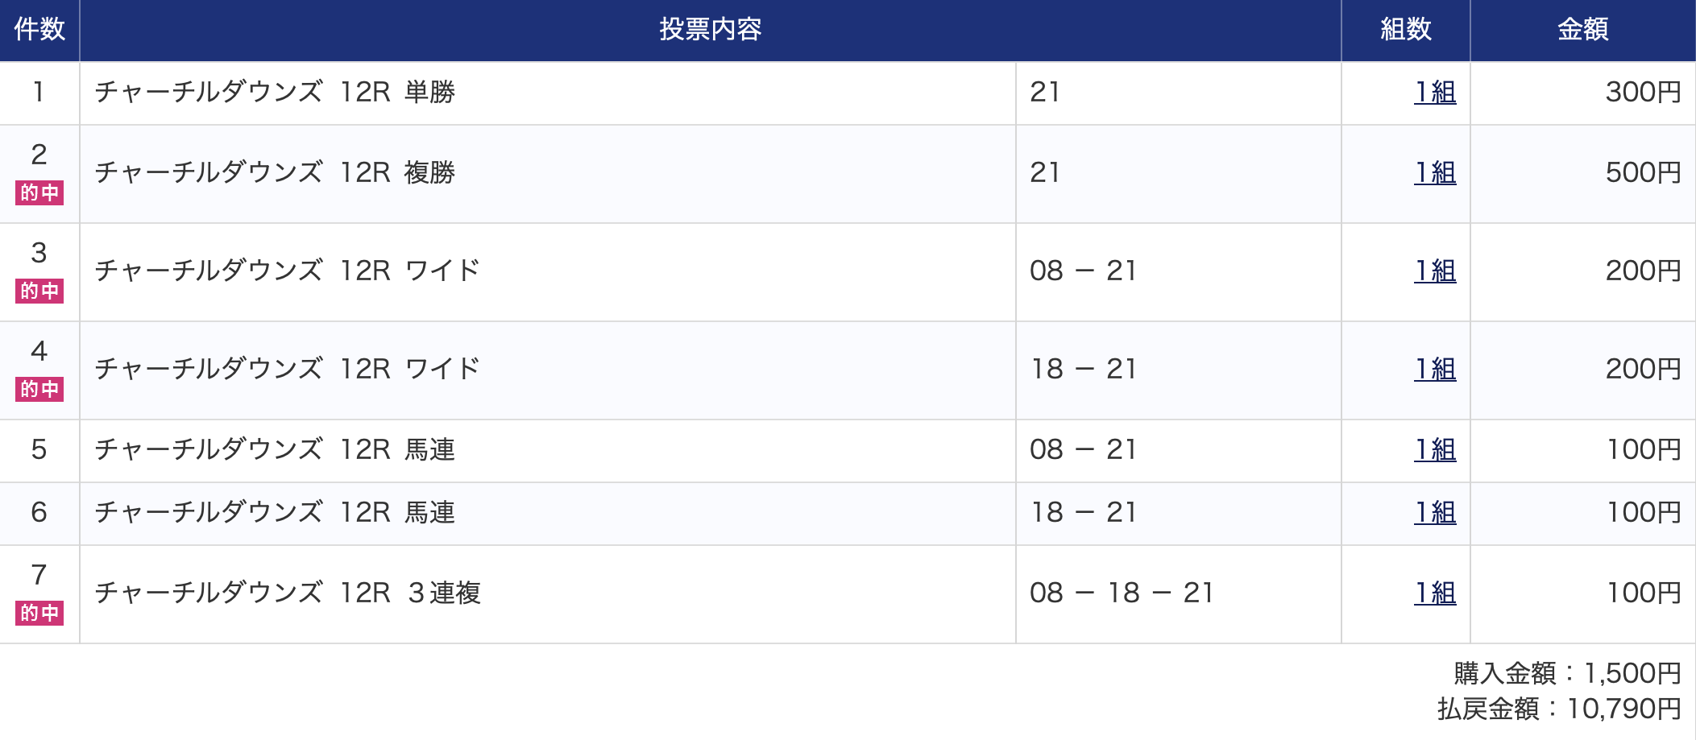The image size is (1696, 740).
Task: Select the 単勝 bet row text
Action: 275,93
